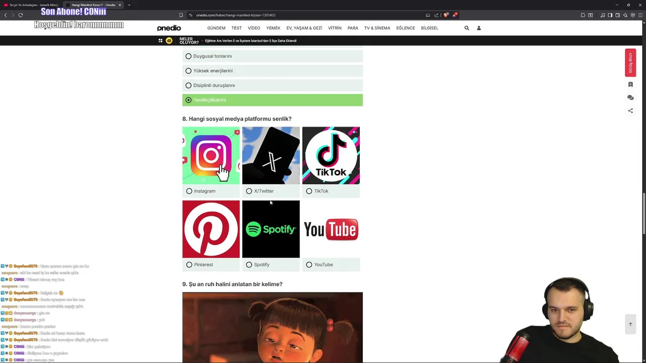Bookmark this page from the address bar
The image size is (646, 363).
[x=181, y=15]
